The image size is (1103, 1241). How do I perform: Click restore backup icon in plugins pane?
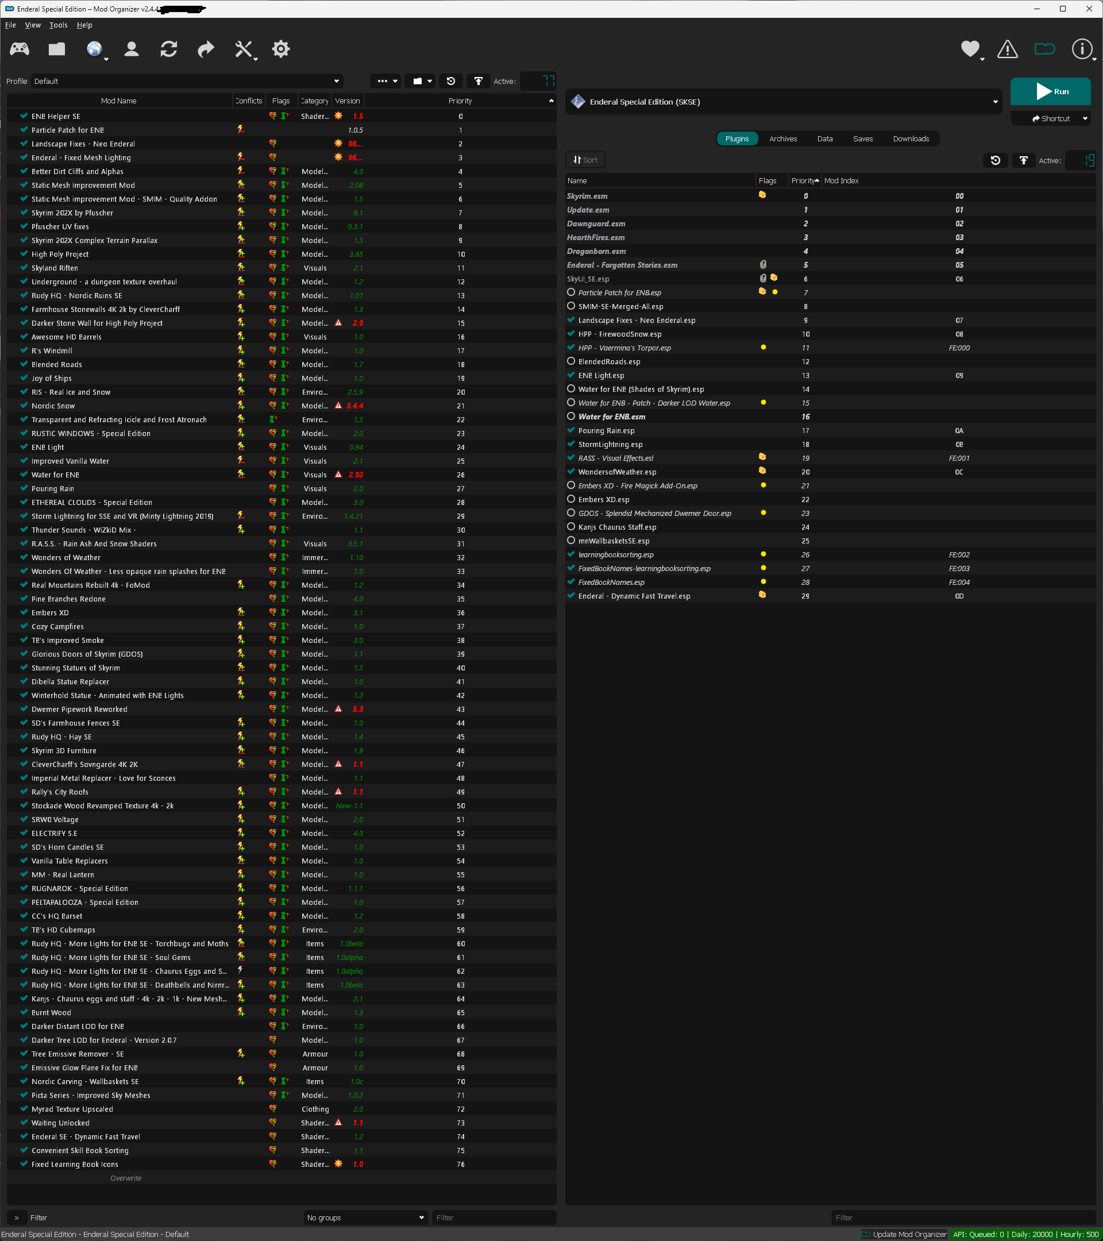[996, 160]
